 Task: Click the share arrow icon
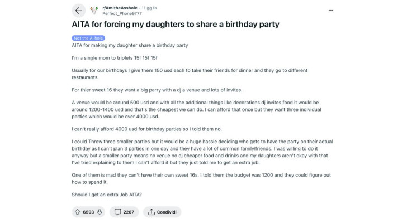coord(152,212)
